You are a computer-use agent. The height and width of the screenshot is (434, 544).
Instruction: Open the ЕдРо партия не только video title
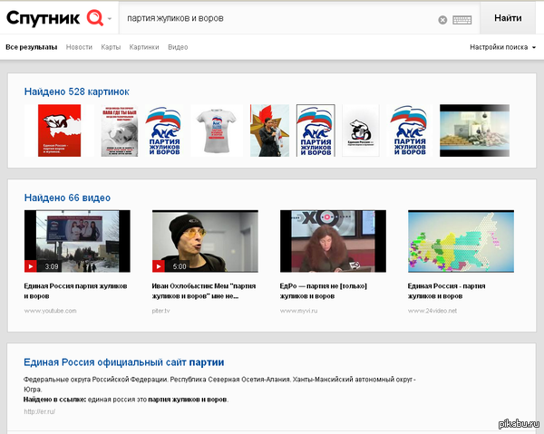pos(330,290)
